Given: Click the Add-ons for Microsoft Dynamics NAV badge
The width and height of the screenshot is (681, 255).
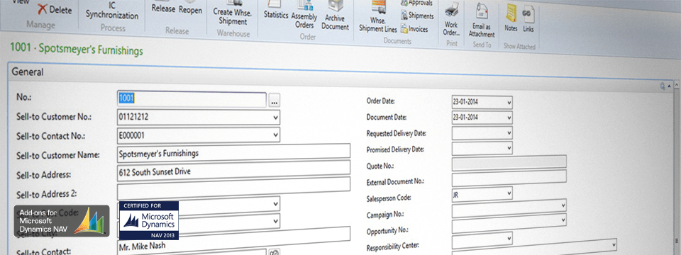Looking at the screenshot, I should [x=62, y=220].
